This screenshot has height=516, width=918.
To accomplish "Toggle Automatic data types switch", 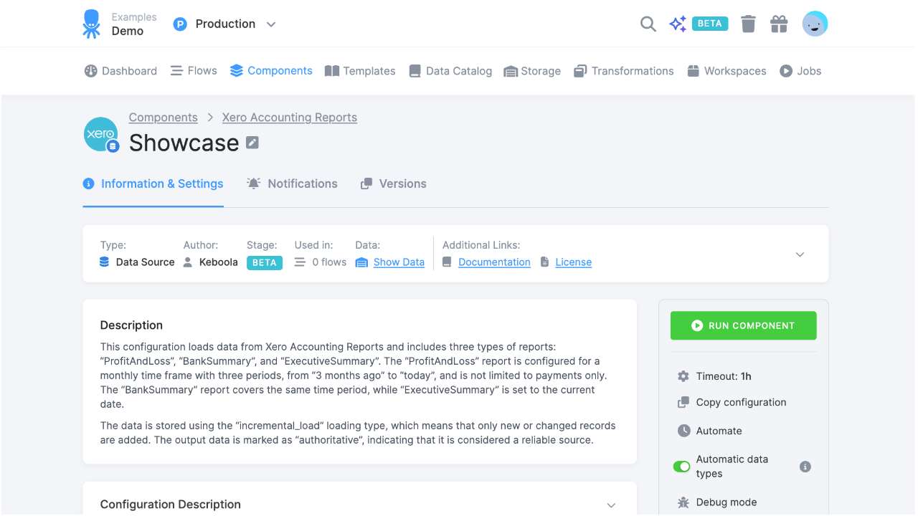I will tap(681, 466).
